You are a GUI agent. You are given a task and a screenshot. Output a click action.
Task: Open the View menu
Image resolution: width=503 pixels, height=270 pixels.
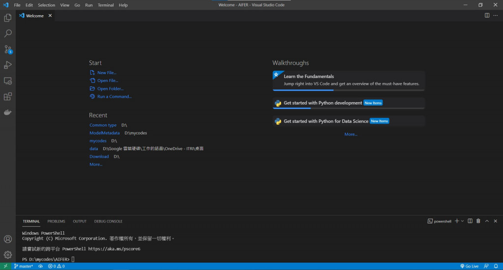pos(64,5)
